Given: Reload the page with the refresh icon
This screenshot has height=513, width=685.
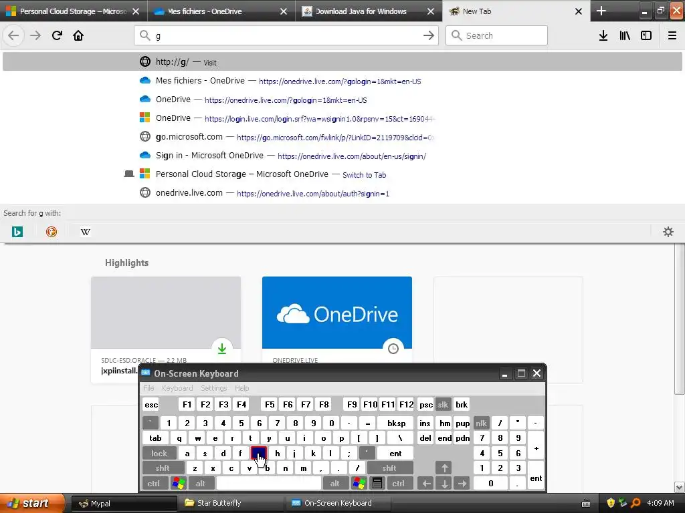Looking at the screenshot, I should pos(57,35).
